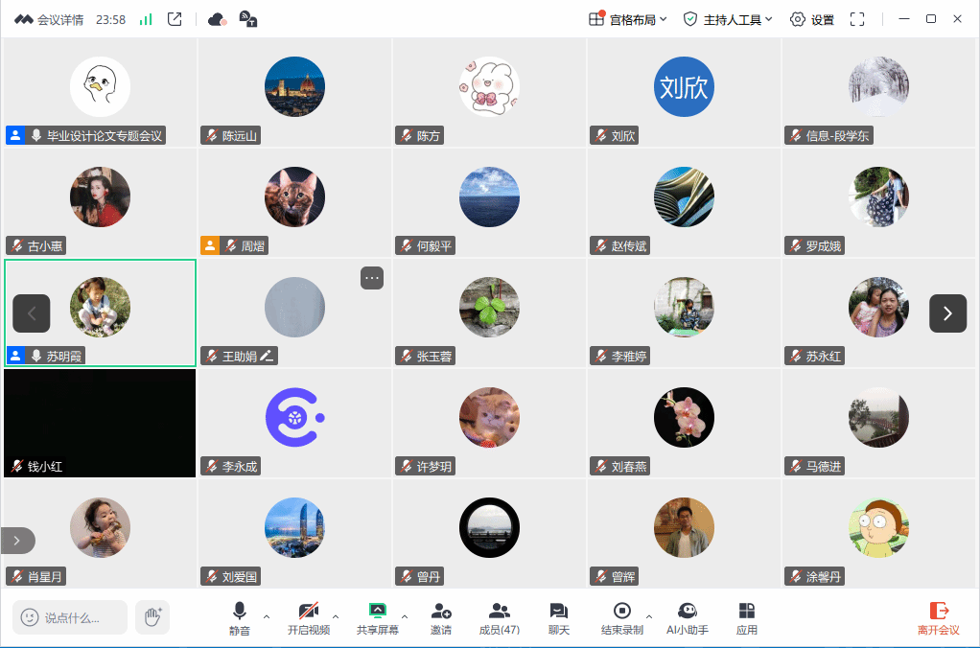This screenshot has width=980, height=648.
Task: Open the 宫格布局 layout dropdown
Action: 627,19
